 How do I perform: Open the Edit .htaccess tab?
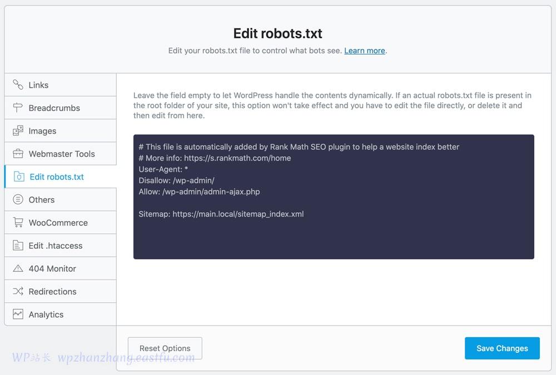60,245
